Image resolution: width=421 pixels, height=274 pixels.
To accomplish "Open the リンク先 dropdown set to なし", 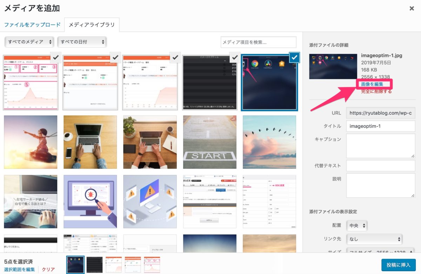I will click(374, 239).
